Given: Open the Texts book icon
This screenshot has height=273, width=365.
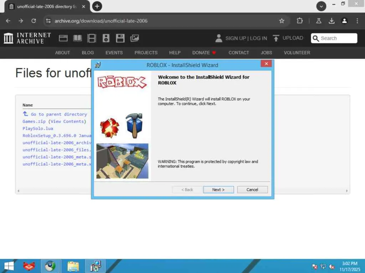Looking at the screenshot, I should [77, 38].
